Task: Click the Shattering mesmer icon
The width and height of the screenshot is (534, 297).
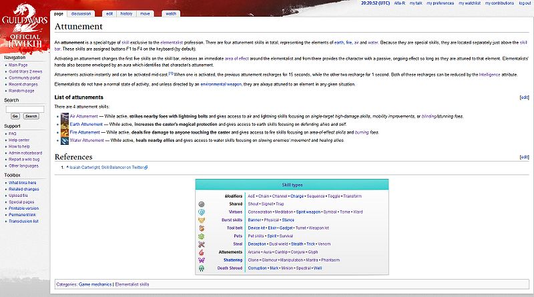Action: pyautogui.click(x=202, y=260)
